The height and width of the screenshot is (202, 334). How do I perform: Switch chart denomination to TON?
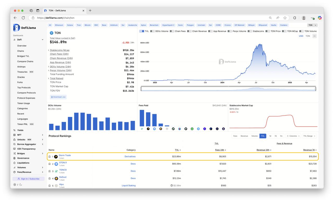click(308, 36)
